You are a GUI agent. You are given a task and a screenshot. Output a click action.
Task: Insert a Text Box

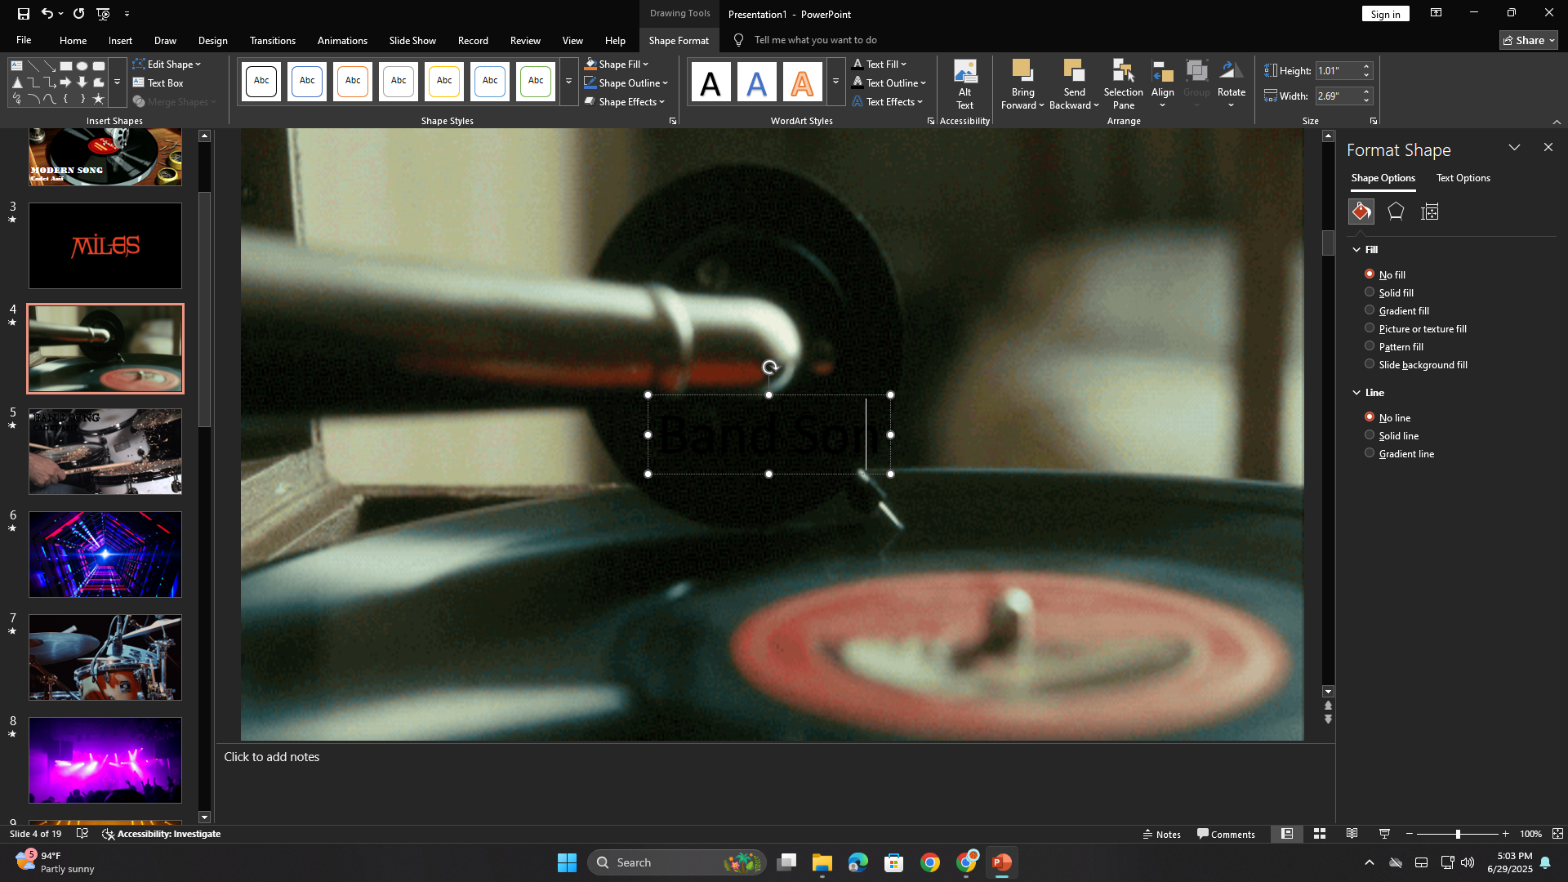pos(158,82)
